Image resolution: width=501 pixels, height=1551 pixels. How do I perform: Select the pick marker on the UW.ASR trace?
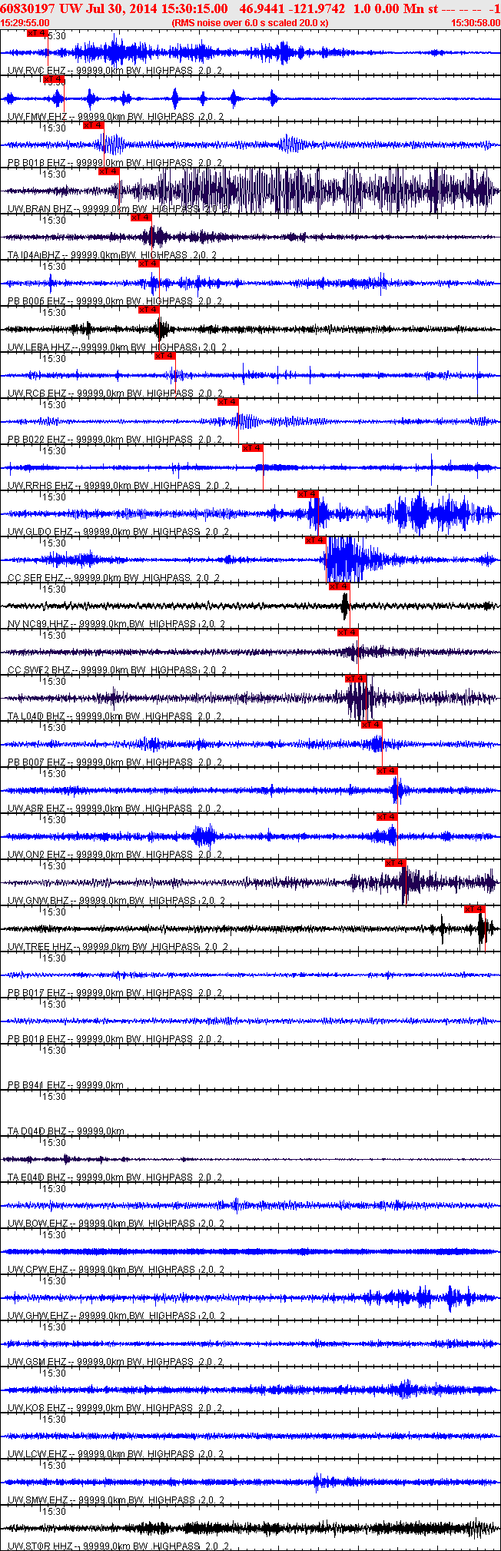[x=387, y=771]
